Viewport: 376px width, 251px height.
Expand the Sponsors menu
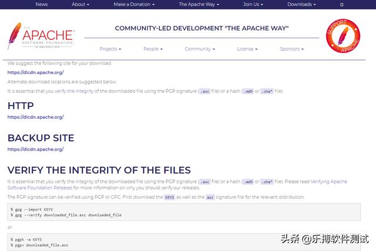tap(291, 49)
